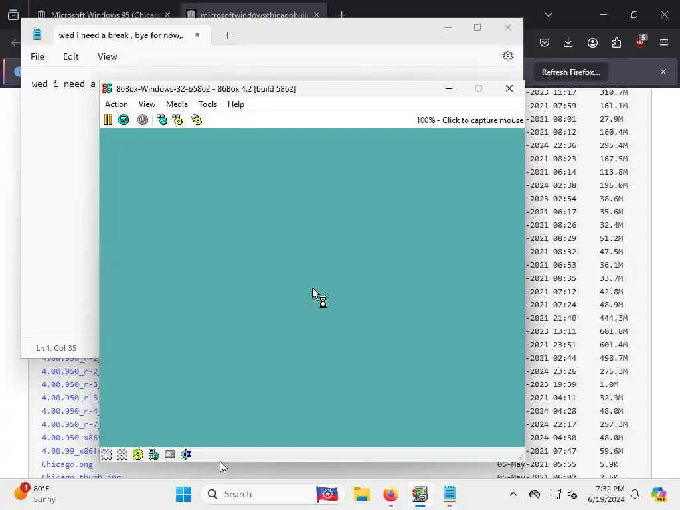The image size is (680, 510).
Task: Click the '601.8M' file size
Action: [x=614, y=331]
